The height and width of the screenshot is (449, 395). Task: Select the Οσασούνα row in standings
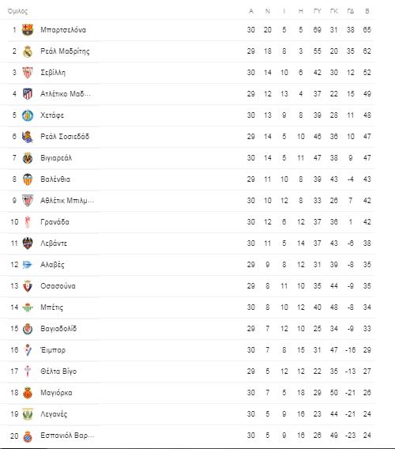pos(187,286)
